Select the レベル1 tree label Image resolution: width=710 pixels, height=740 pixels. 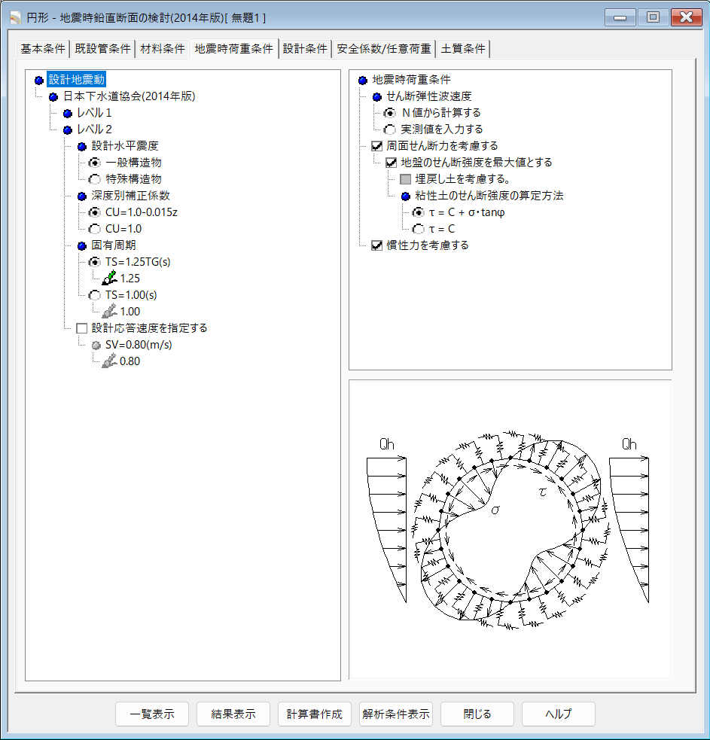point(94,113)
